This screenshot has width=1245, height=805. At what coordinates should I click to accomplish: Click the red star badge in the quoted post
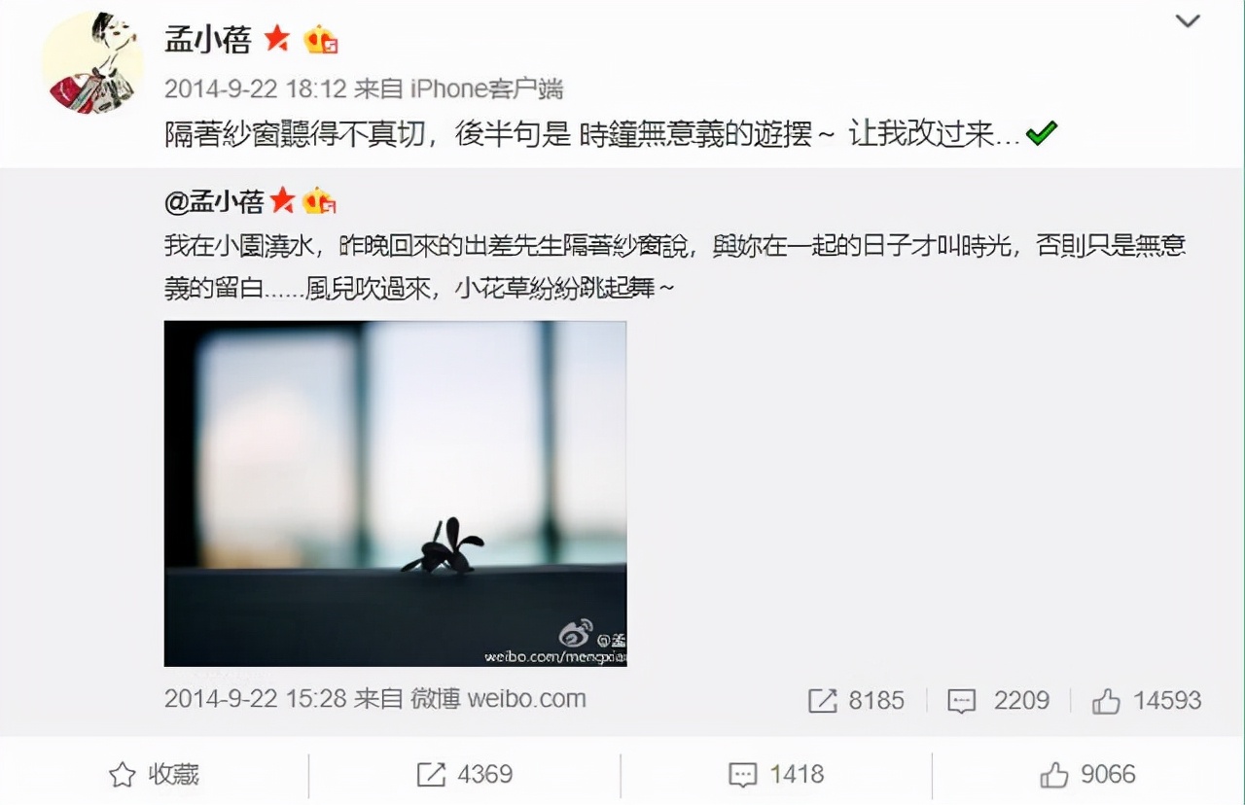(x=282, y=201)
